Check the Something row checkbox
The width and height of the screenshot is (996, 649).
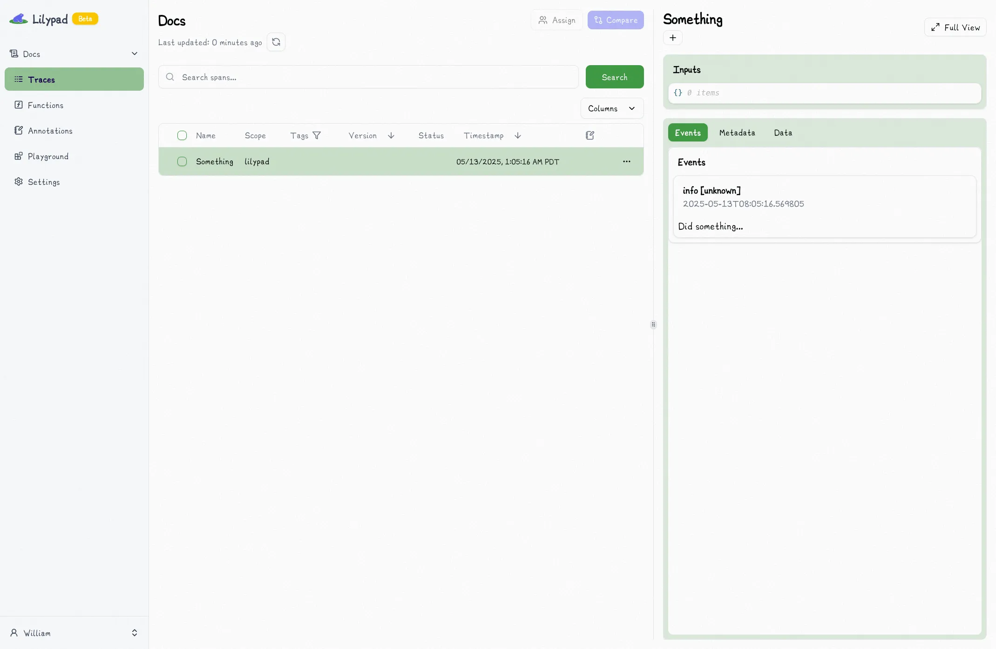coord(182,161)
